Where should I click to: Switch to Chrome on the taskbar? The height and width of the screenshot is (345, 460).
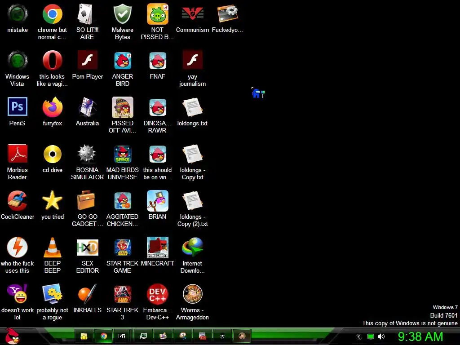coord(103,336)
